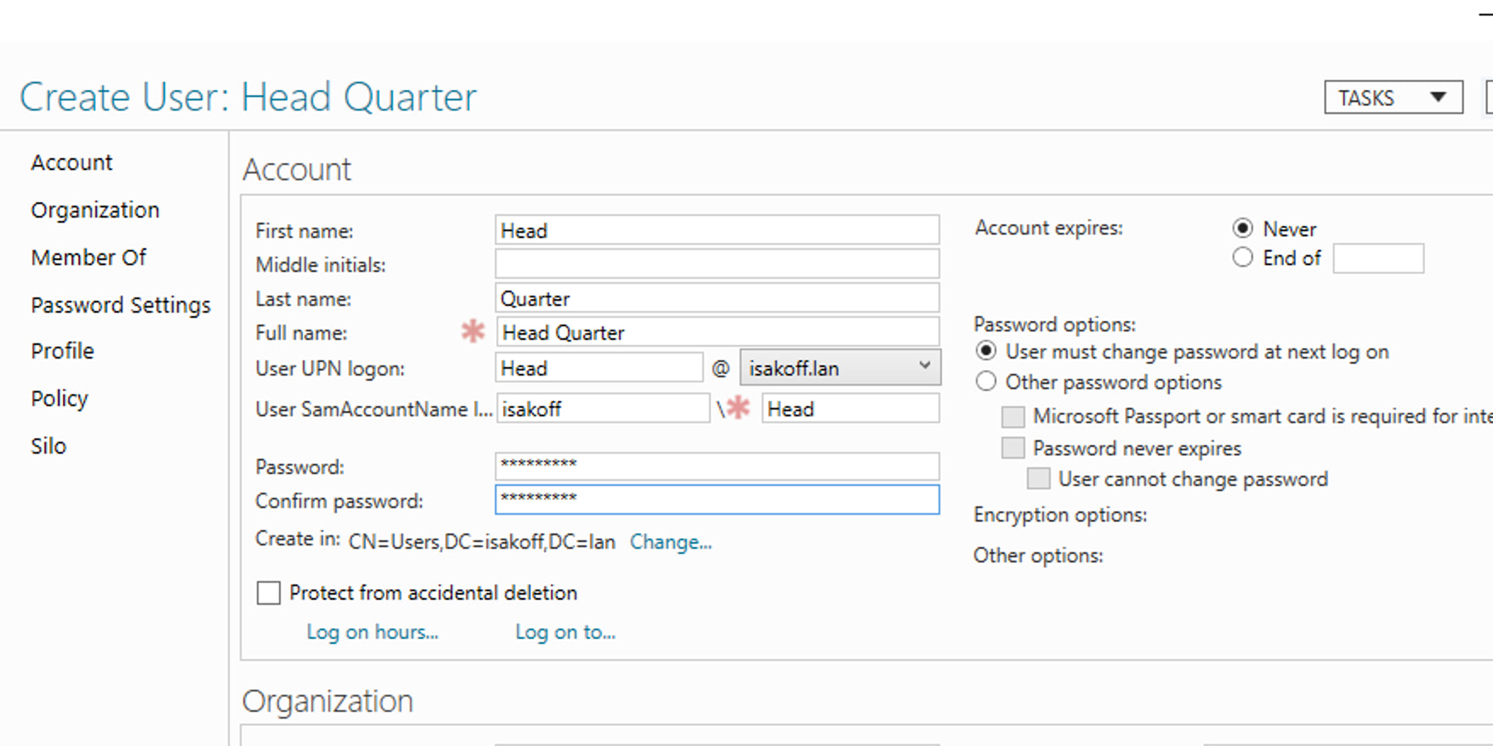Jump to Password Settings section
The height and width of the screenshot is (746, 1493).
(x=121, y=305)
